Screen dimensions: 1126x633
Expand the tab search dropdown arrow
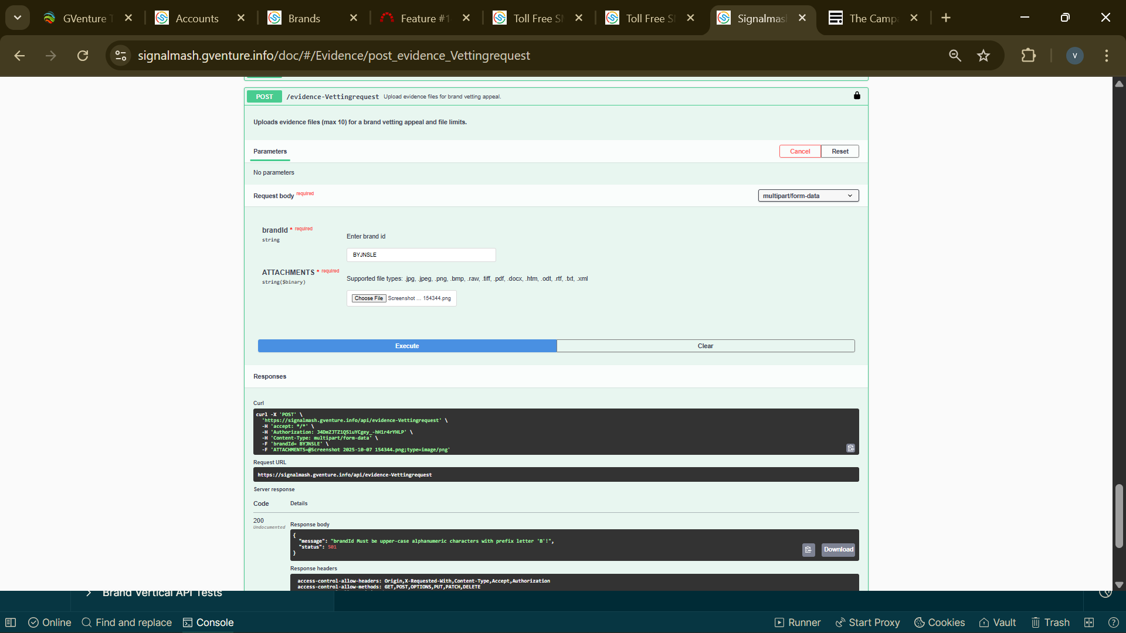tap(18, 18)
